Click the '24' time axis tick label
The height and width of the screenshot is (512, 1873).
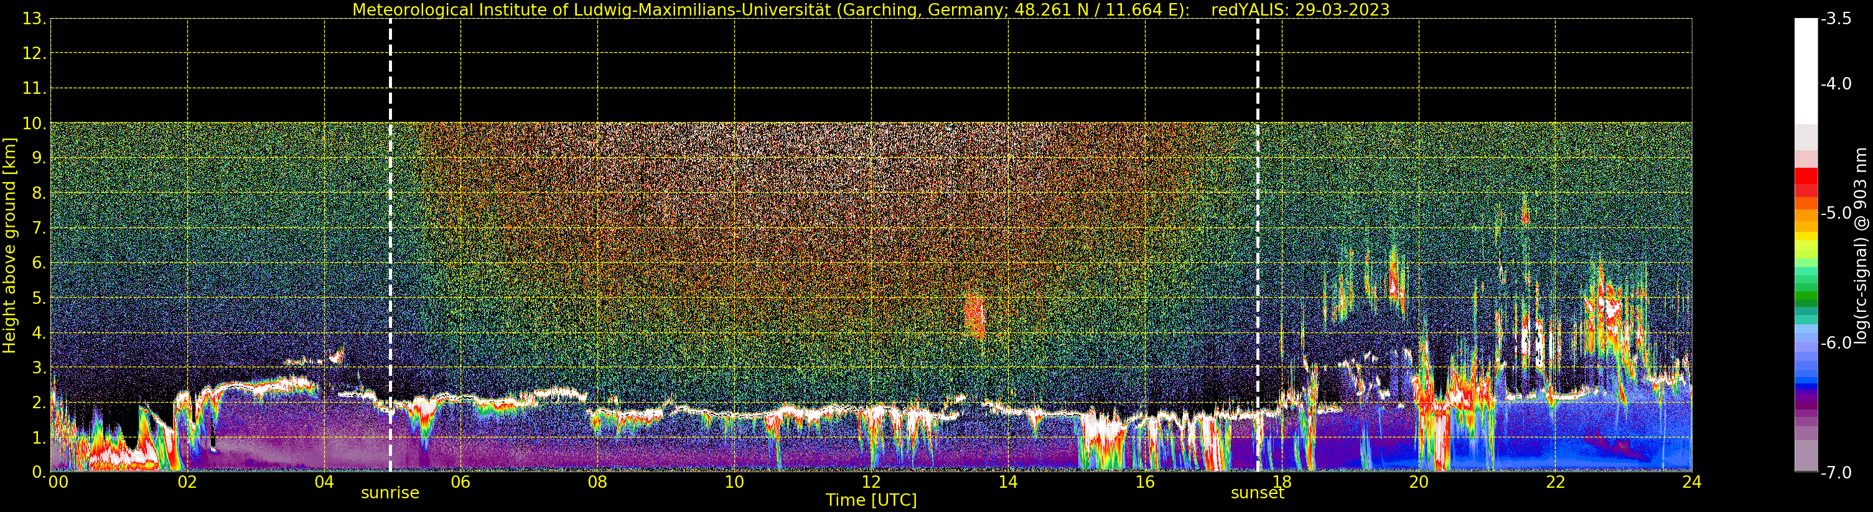1691,482
